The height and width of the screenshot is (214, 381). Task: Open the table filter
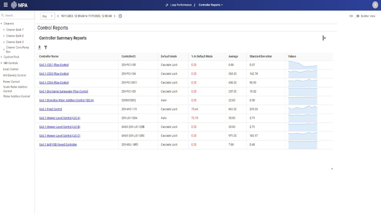[x=46, y=47]
